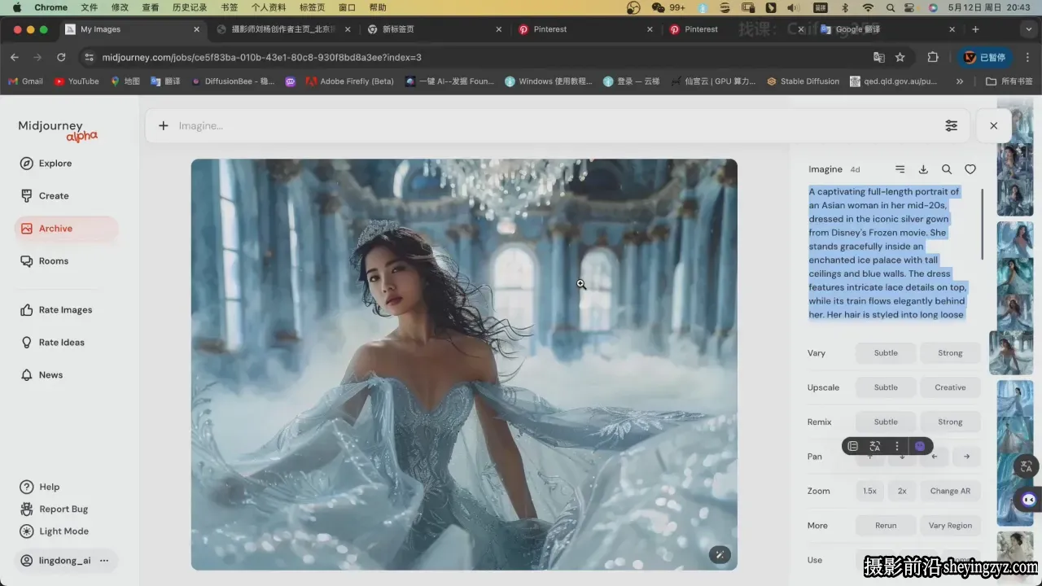Click the main generated image
1042x586 pixels.
click(x=464, y=365)
